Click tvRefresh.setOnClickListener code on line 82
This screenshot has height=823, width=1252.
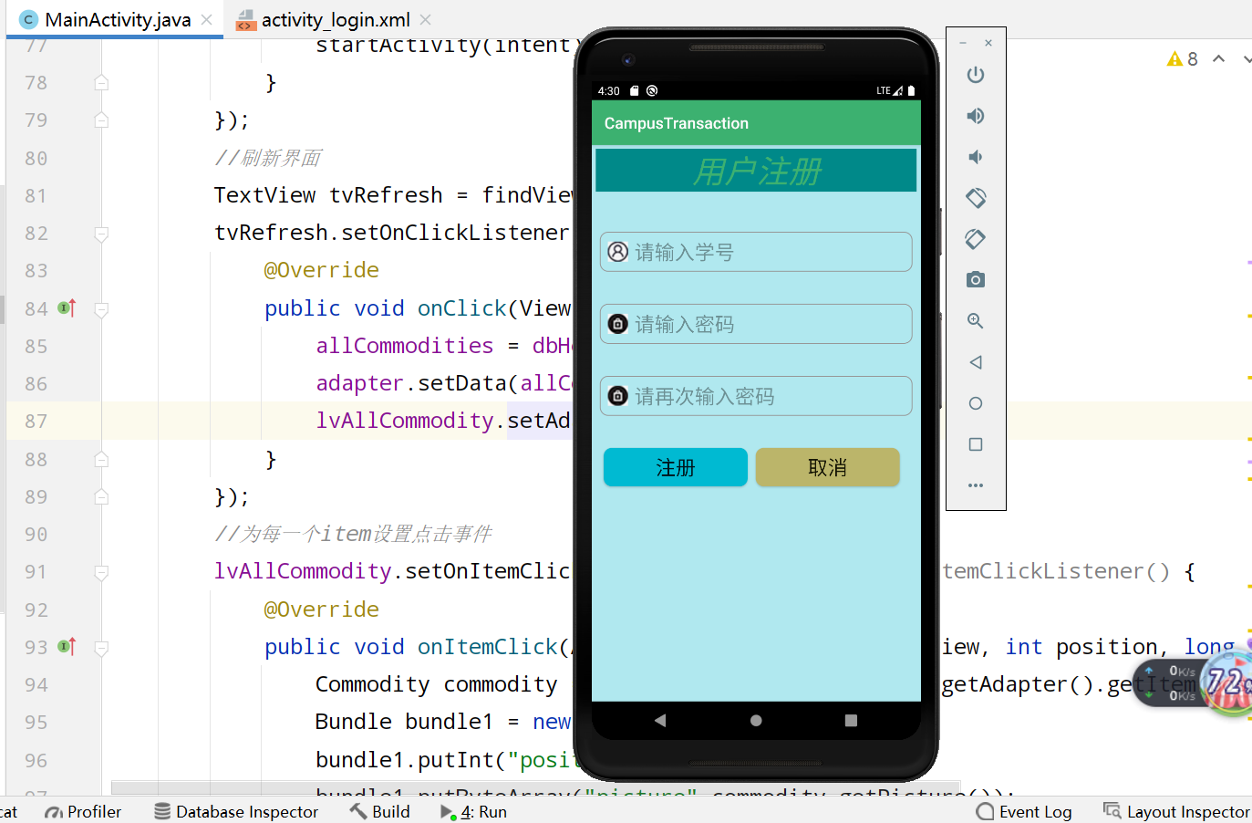pyautogui.click(x=392, y=233)
